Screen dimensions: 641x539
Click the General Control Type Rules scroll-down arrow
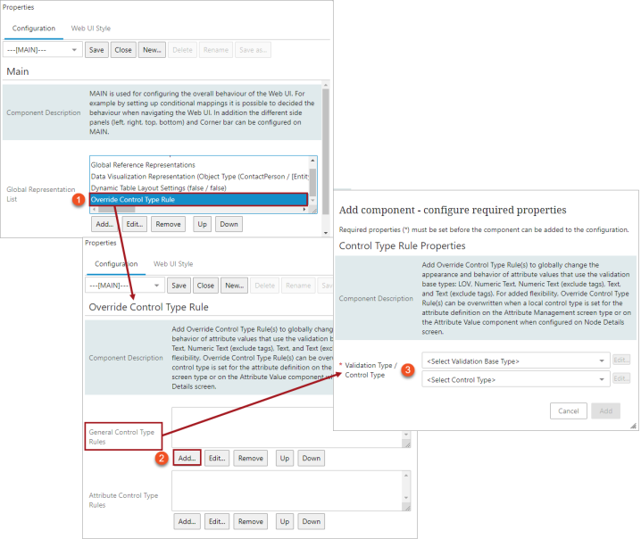tap(406, 435)
